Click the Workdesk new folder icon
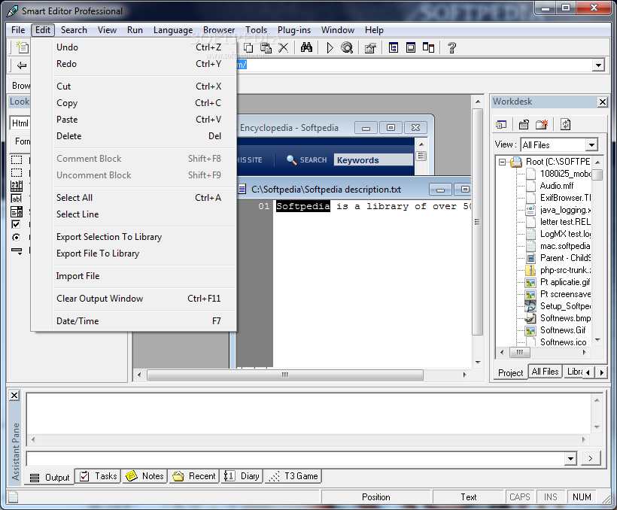Screen dimensions: 617x510 click(542, 125)
